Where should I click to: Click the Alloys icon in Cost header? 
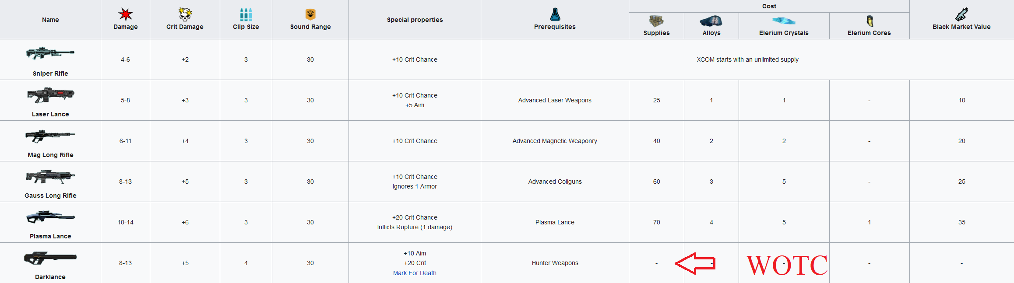711,21
